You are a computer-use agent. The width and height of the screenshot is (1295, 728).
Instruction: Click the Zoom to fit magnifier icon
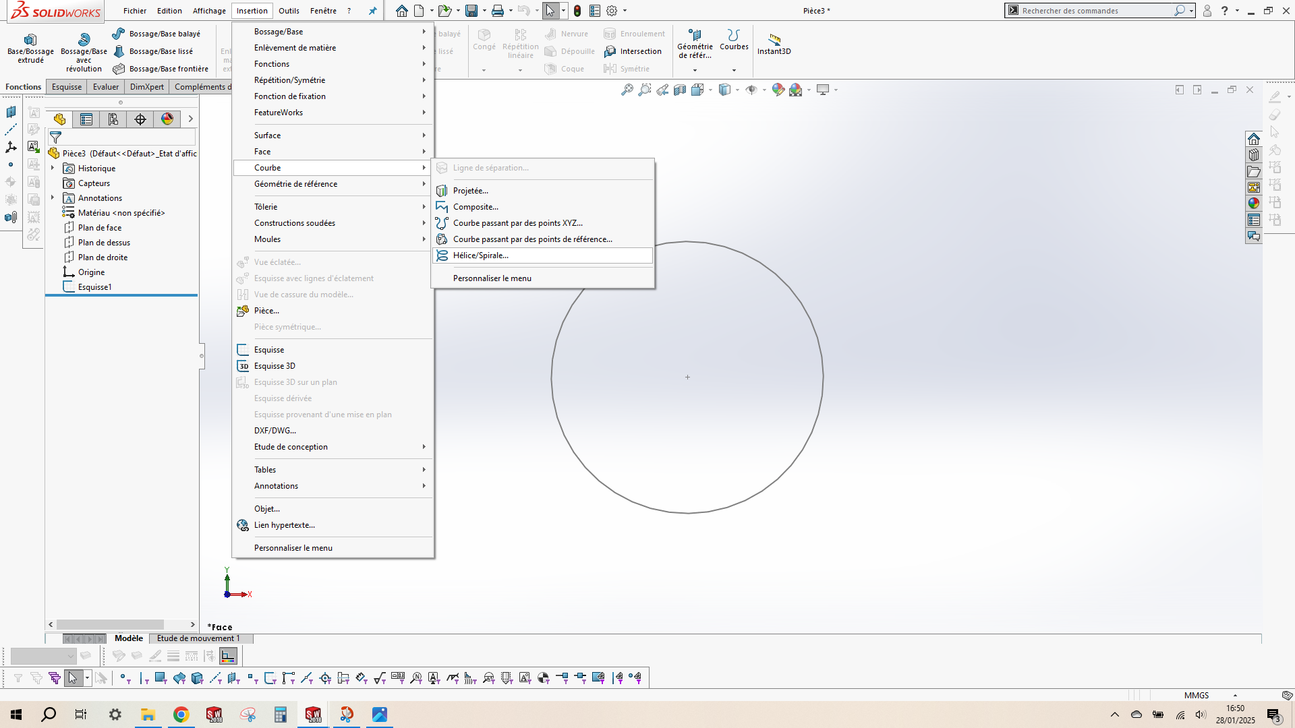[x=627, y=90]
